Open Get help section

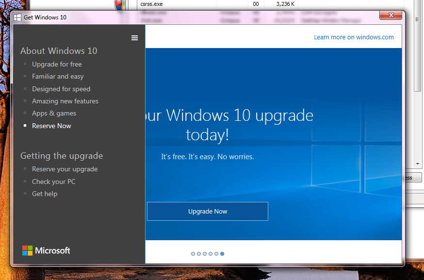(x=45, y=194)
